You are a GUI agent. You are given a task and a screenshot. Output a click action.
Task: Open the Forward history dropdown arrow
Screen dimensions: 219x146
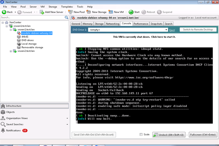(x=34, y=12)
